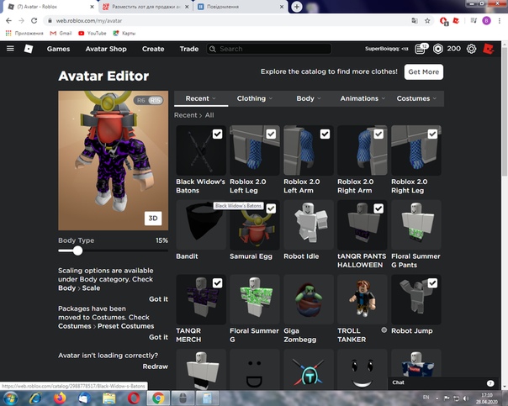Viewport: 508px width, 406px height.
Task: Click the Get More button
Action: click(x=424, y=72)
